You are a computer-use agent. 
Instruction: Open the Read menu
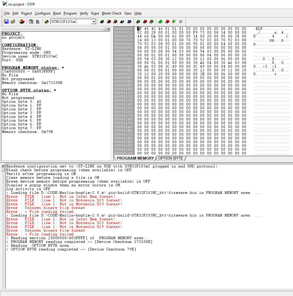click(57, 13)
